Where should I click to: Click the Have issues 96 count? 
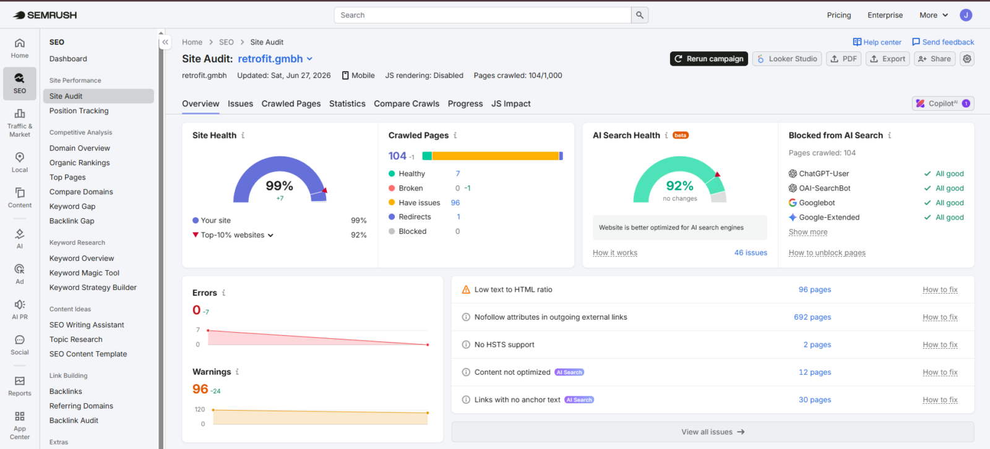455,203
